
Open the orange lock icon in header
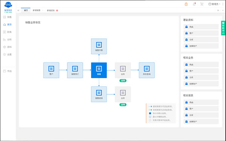click(186, 4)
